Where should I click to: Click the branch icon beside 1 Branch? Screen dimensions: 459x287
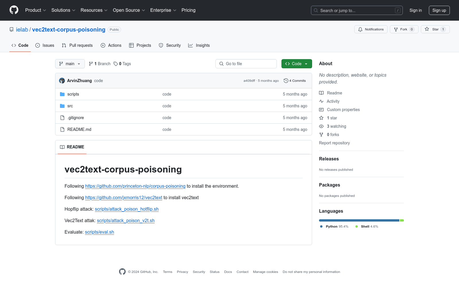pos(91,64)
